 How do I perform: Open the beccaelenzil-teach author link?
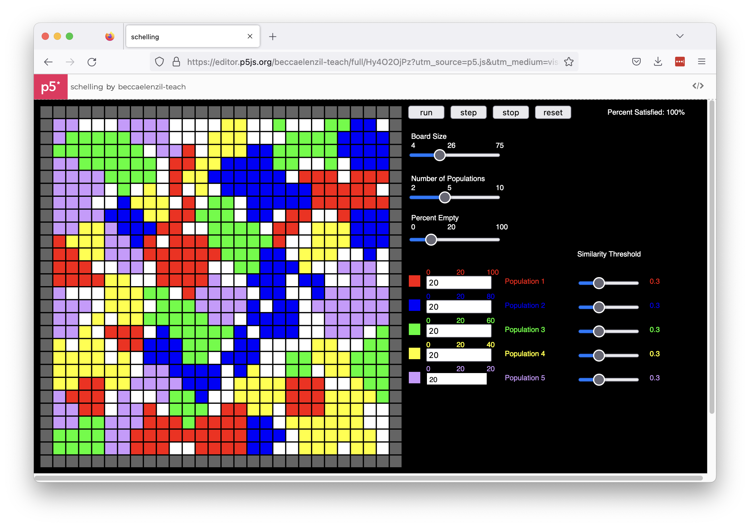click(x=152, y=87)
